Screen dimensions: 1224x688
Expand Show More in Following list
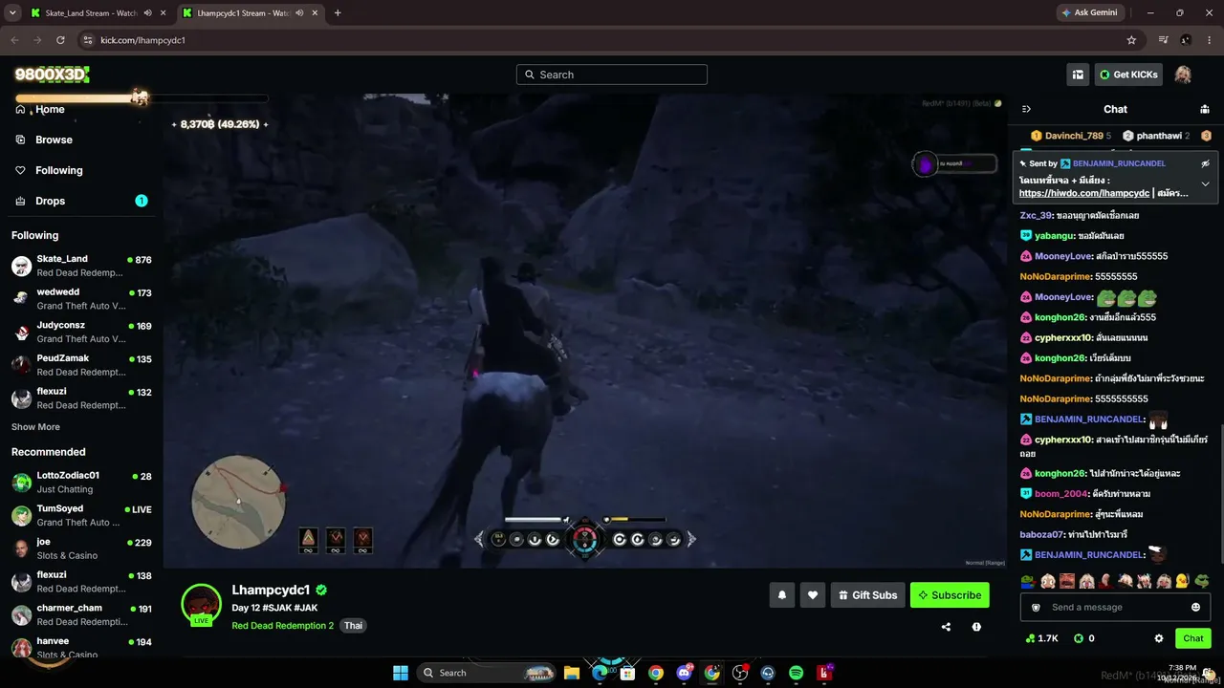[x=35, y=427]
